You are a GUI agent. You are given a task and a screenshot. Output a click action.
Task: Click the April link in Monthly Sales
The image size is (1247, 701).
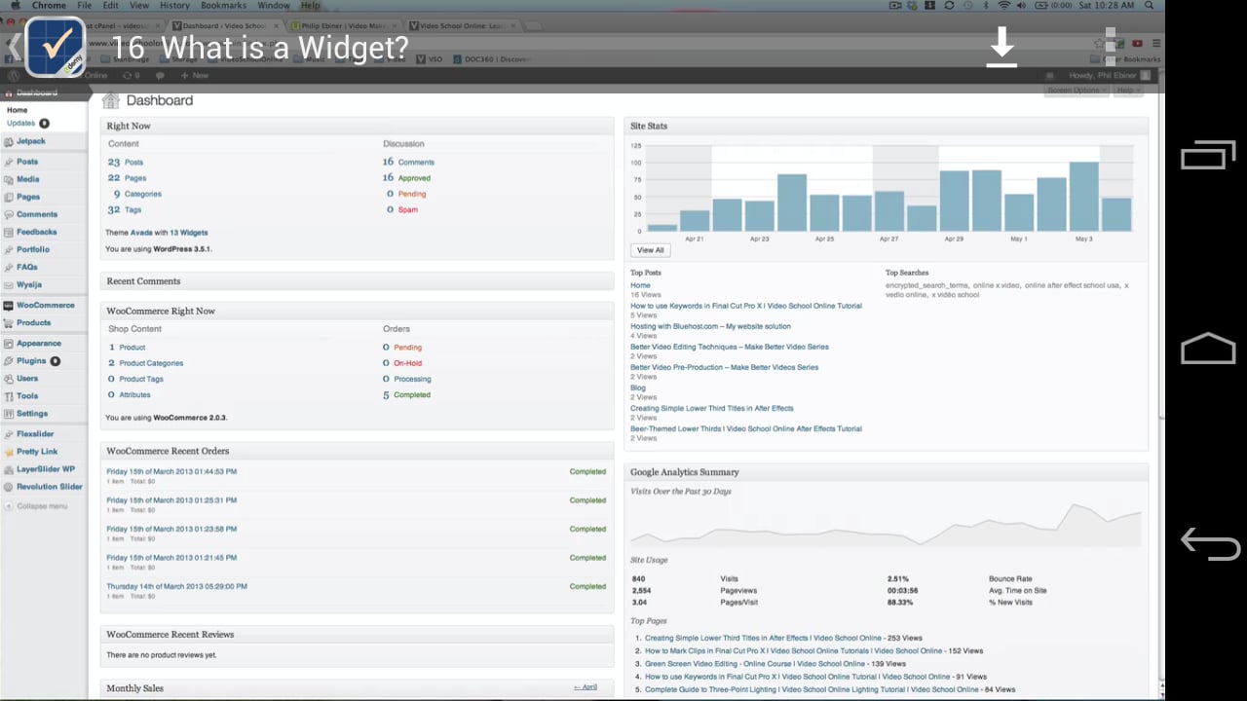pyautogui.click(x=586, y=687)
